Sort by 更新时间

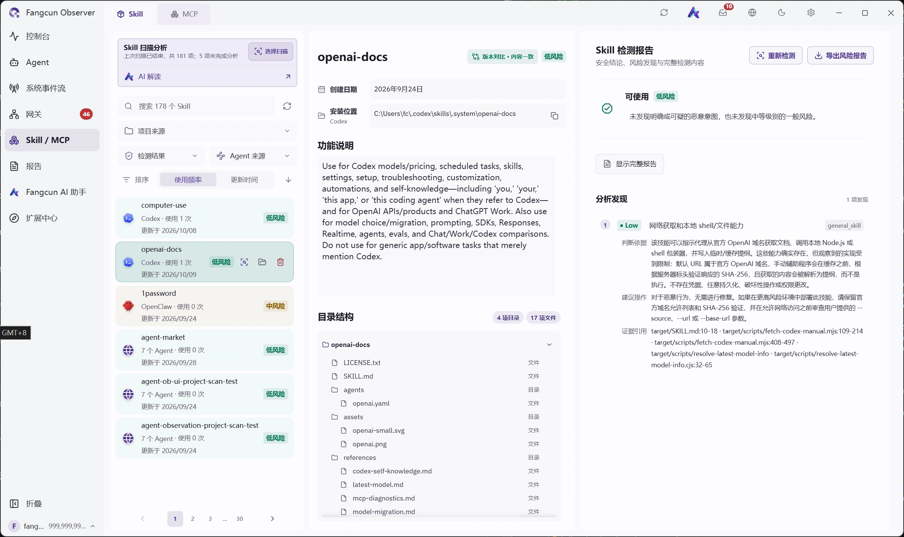[x=244, y=180]
